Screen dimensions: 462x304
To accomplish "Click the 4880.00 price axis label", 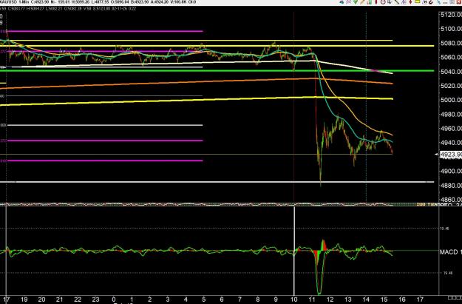I will click(x=451, y=185).
